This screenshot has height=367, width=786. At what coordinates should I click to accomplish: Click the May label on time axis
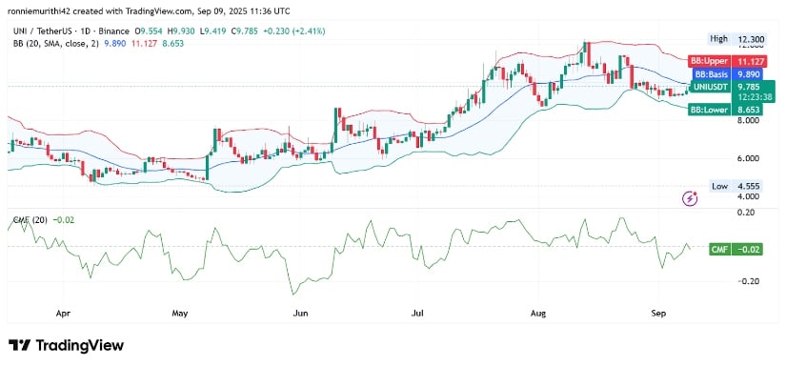(x=179, y=314)
